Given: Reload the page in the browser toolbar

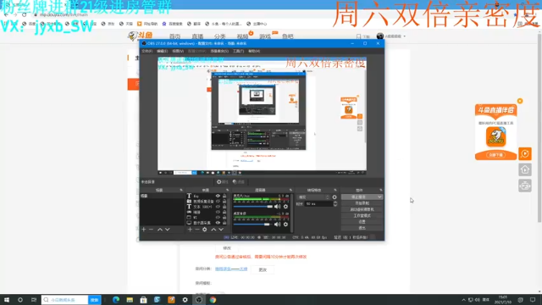Looking at the screenshot, I should (25, 15).
